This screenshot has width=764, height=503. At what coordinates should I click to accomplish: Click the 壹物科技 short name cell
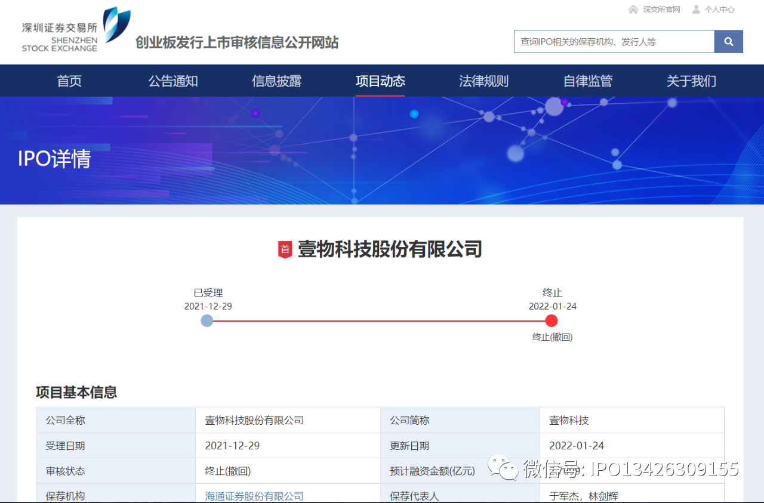tap(569, 421)
